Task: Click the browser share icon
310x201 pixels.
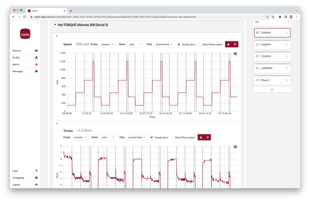Action: [x=268, y=17]
